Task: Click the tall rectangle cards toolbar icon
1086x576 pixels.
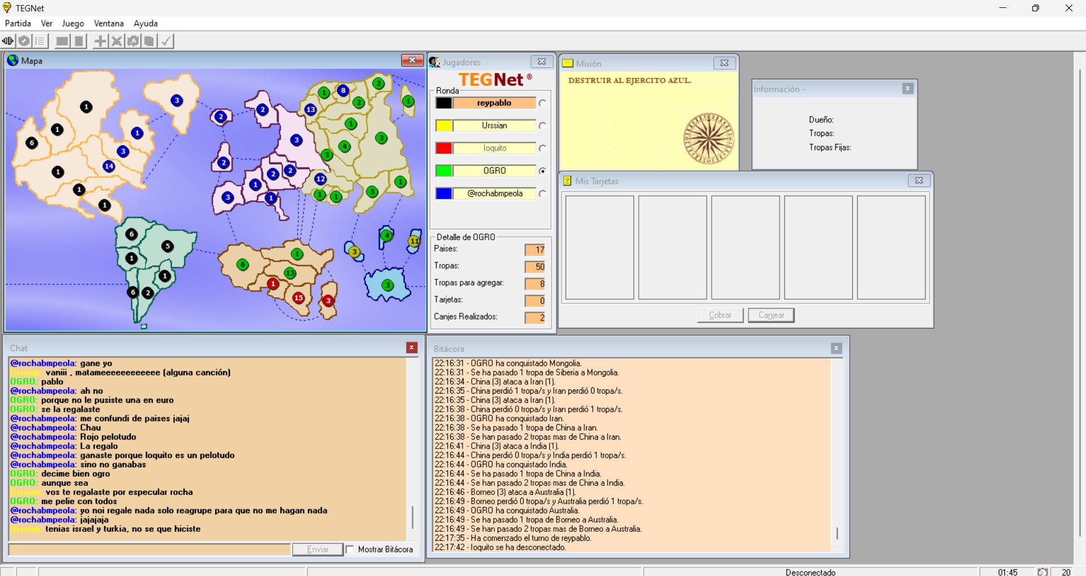Action: pyautogui.click(x=79, y=41)
